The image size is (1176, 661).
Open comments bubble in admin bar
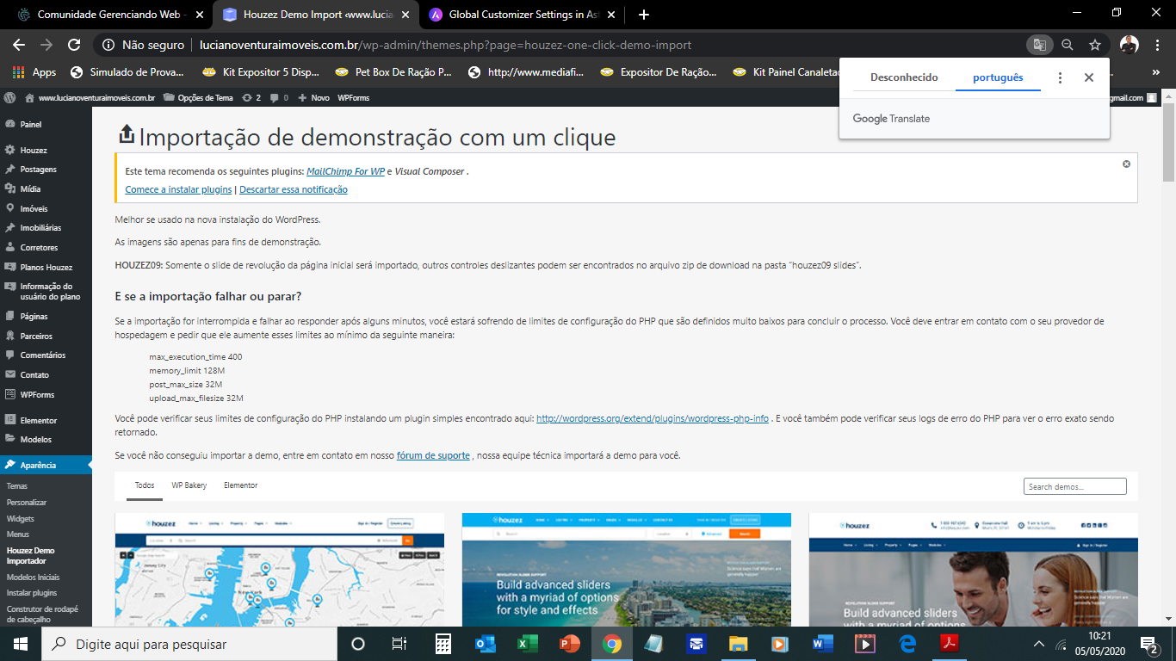279,97
